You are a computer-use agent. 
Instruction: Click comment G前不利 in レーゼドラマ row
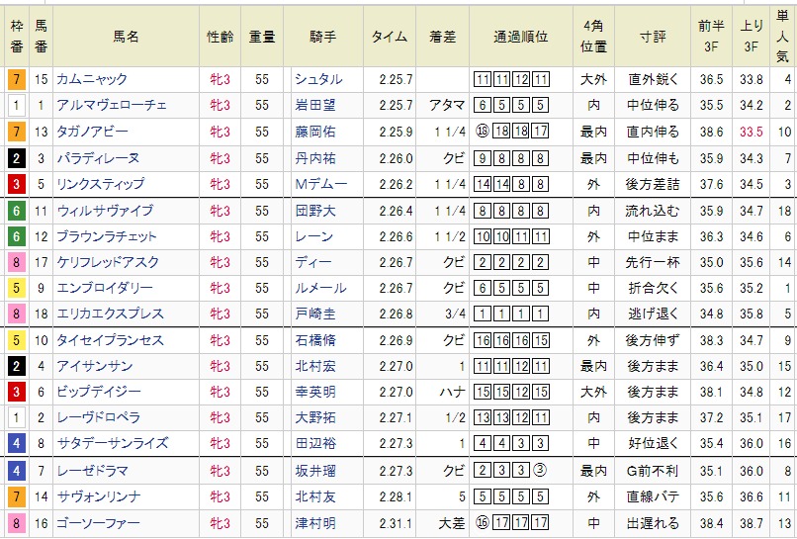point(653,471)
